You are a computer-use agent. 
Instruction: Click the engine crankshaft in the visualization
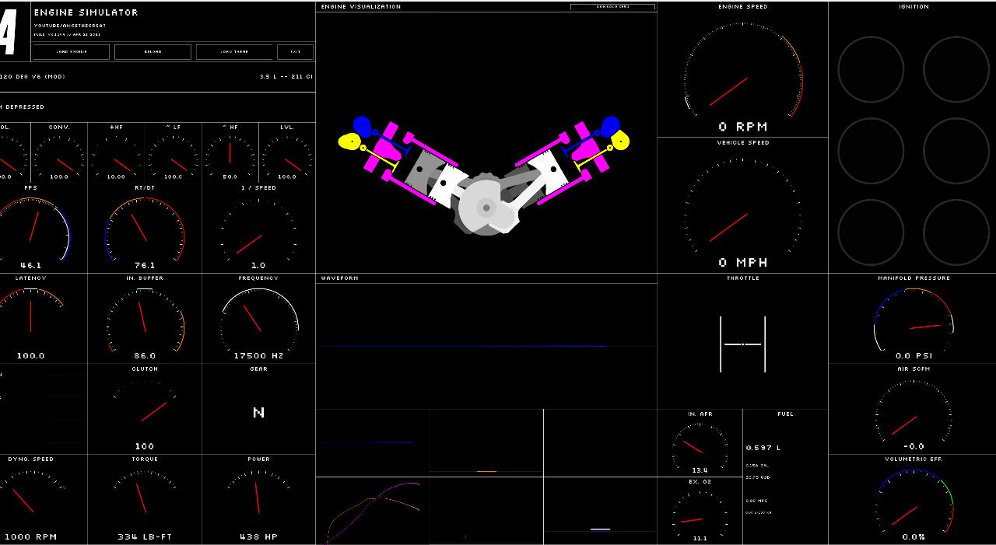coord(486,208)
